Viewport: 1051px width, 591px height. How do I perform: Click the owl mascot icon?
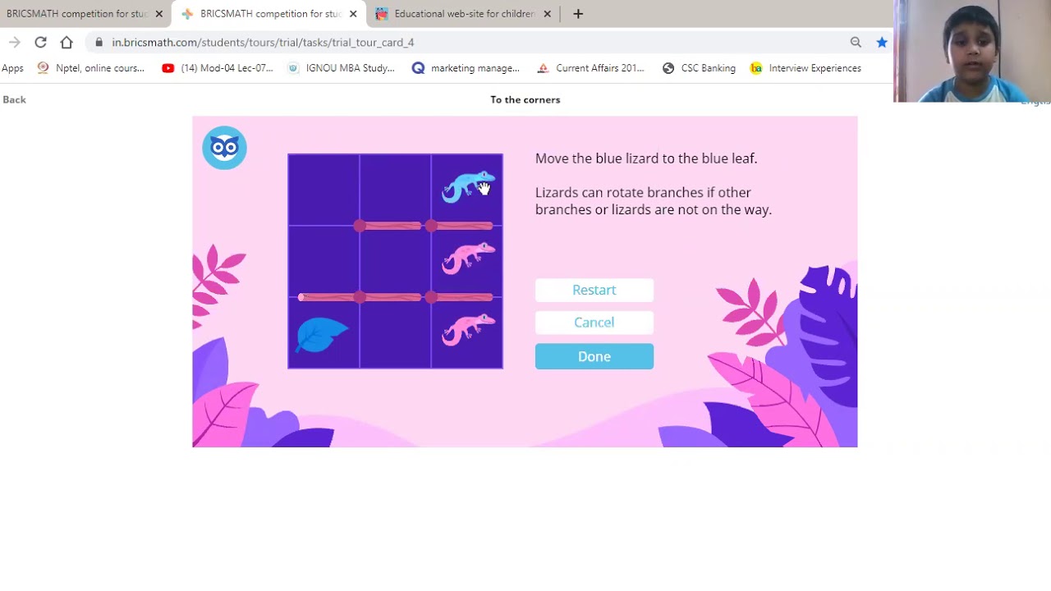pyautogui.click(x=224, y=148)
